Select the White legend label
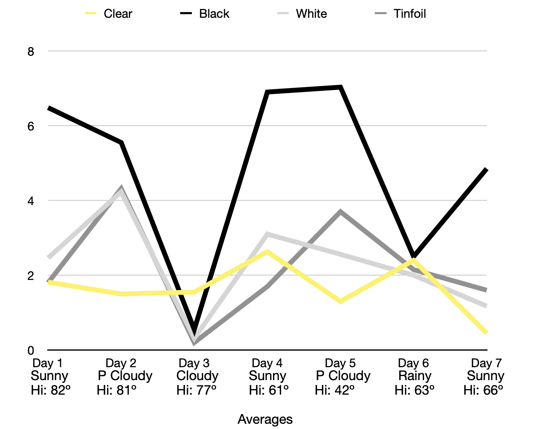Viewport: 538px width, 429px height. (x=311, y=14)
